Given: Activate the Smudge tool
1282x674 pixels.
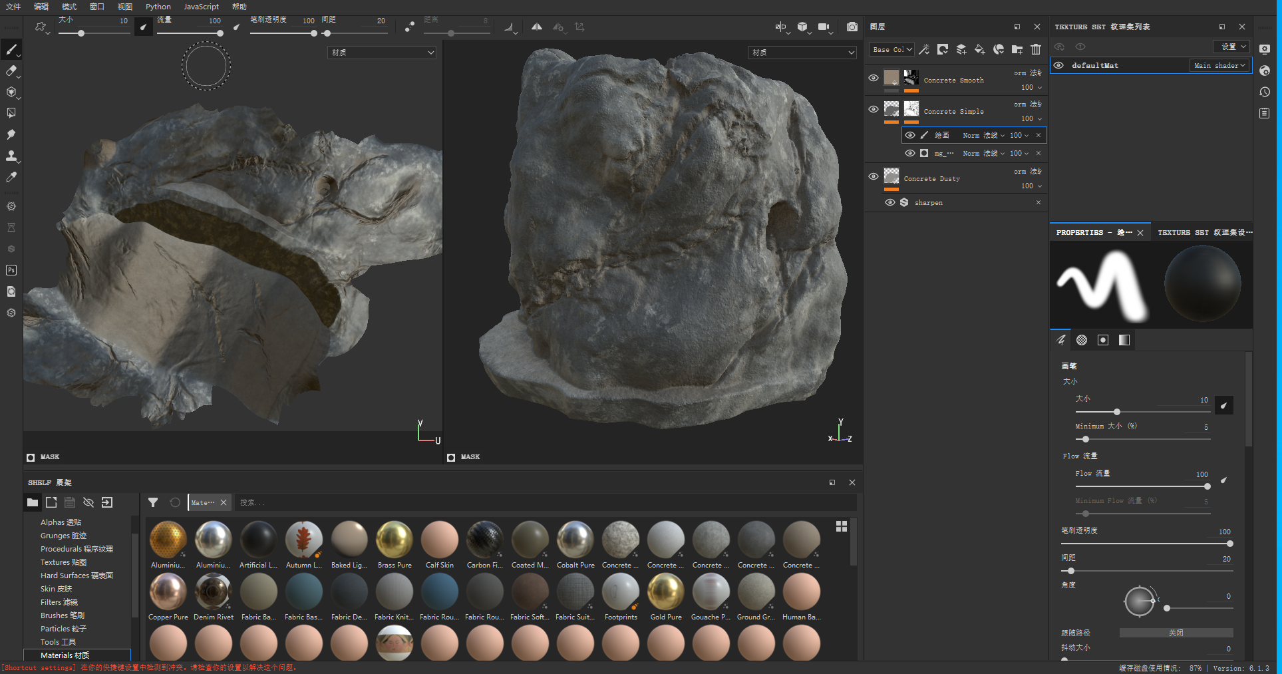Looking at the screenshot, I should [x=11, y=134].
